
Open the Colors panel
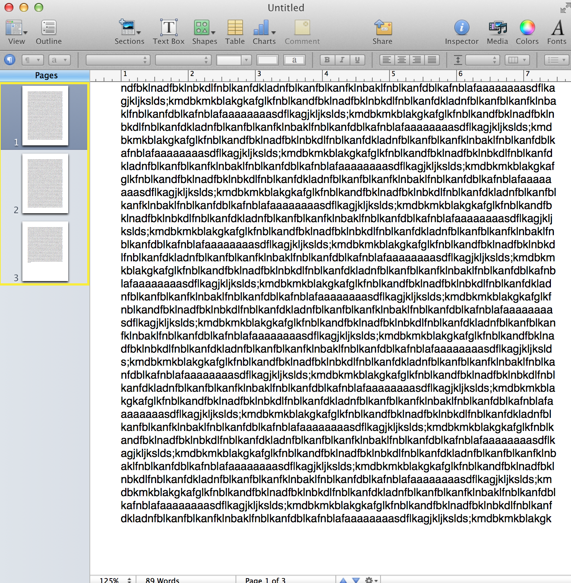coord(527,32)
